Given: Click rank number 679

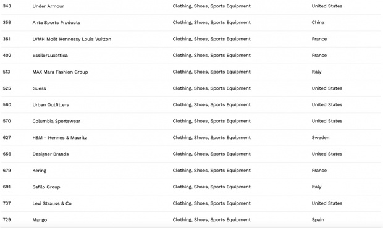Looking at the screenshot, I should [7, 171].
